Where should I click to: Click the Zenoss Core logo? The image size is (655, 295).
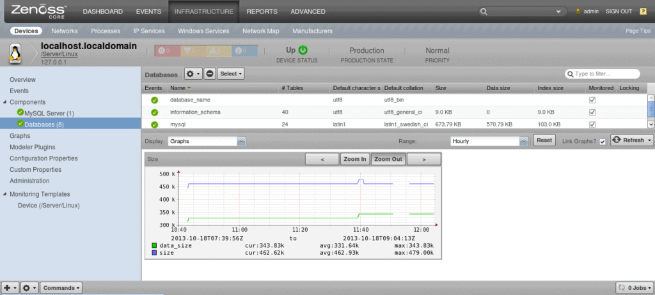pos(38,11)
